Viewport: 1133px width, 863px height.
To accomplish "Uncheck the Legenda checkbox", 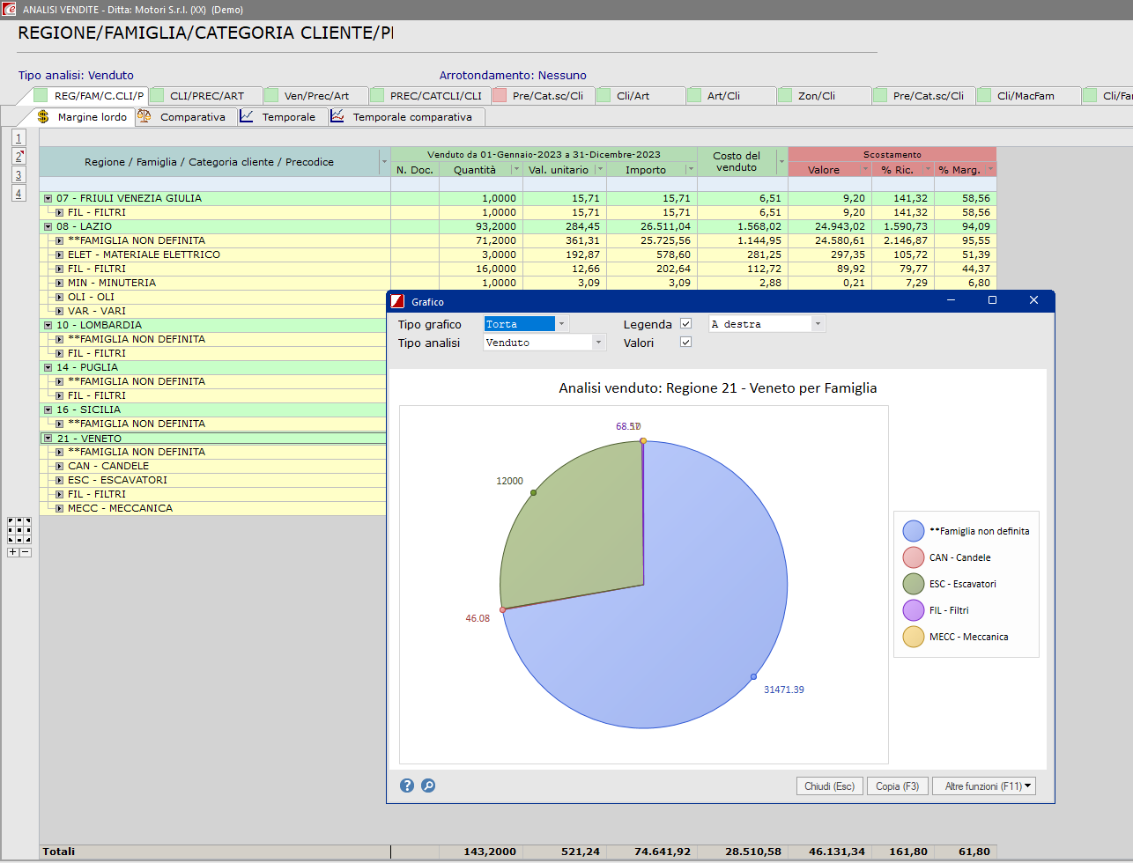I will pos(685,324).
